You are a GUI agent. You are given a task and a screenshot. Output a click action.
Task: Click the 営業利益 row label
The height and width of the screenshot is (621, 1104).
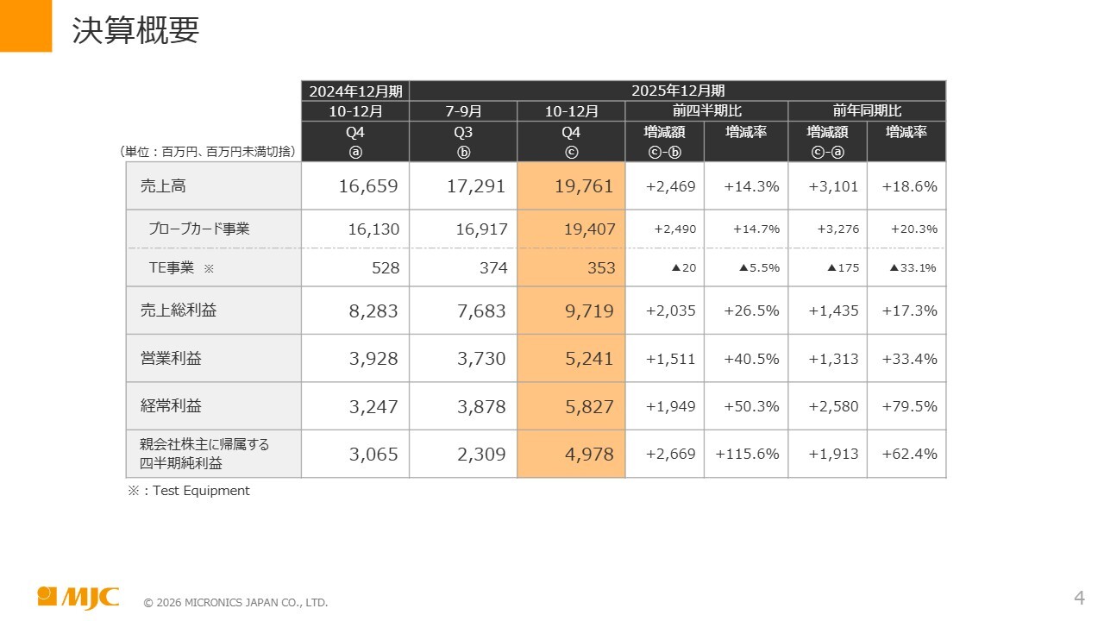pos(171,358)
